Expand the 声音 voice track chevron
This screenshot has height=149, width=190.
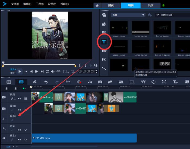26,130
